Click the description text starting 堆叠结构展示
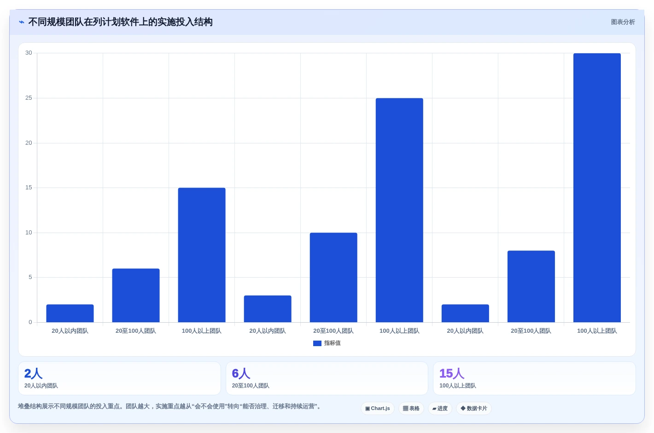 pyautogui.click(x=169, y=406)
